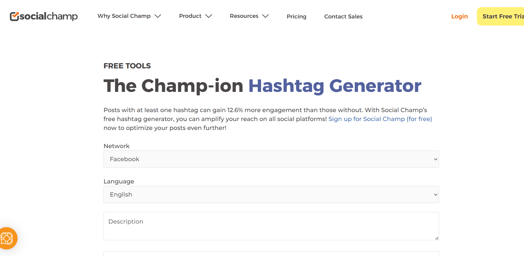Click the Login link
The width and height of the screenshot is (524, 256).
pos(459,16)
